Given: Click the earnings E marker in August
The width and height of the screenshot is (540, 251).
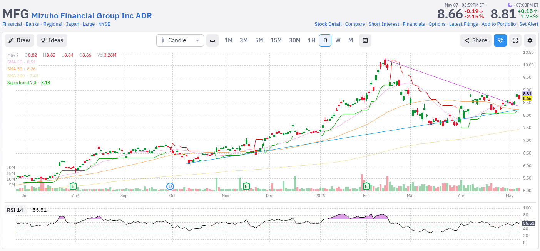Looking at the screenshot, I should [x=73, y=186].
